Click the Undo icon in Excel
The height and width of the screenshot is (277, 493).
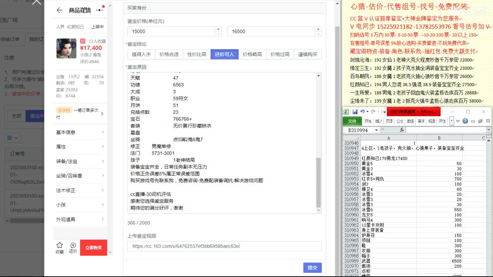362,111
